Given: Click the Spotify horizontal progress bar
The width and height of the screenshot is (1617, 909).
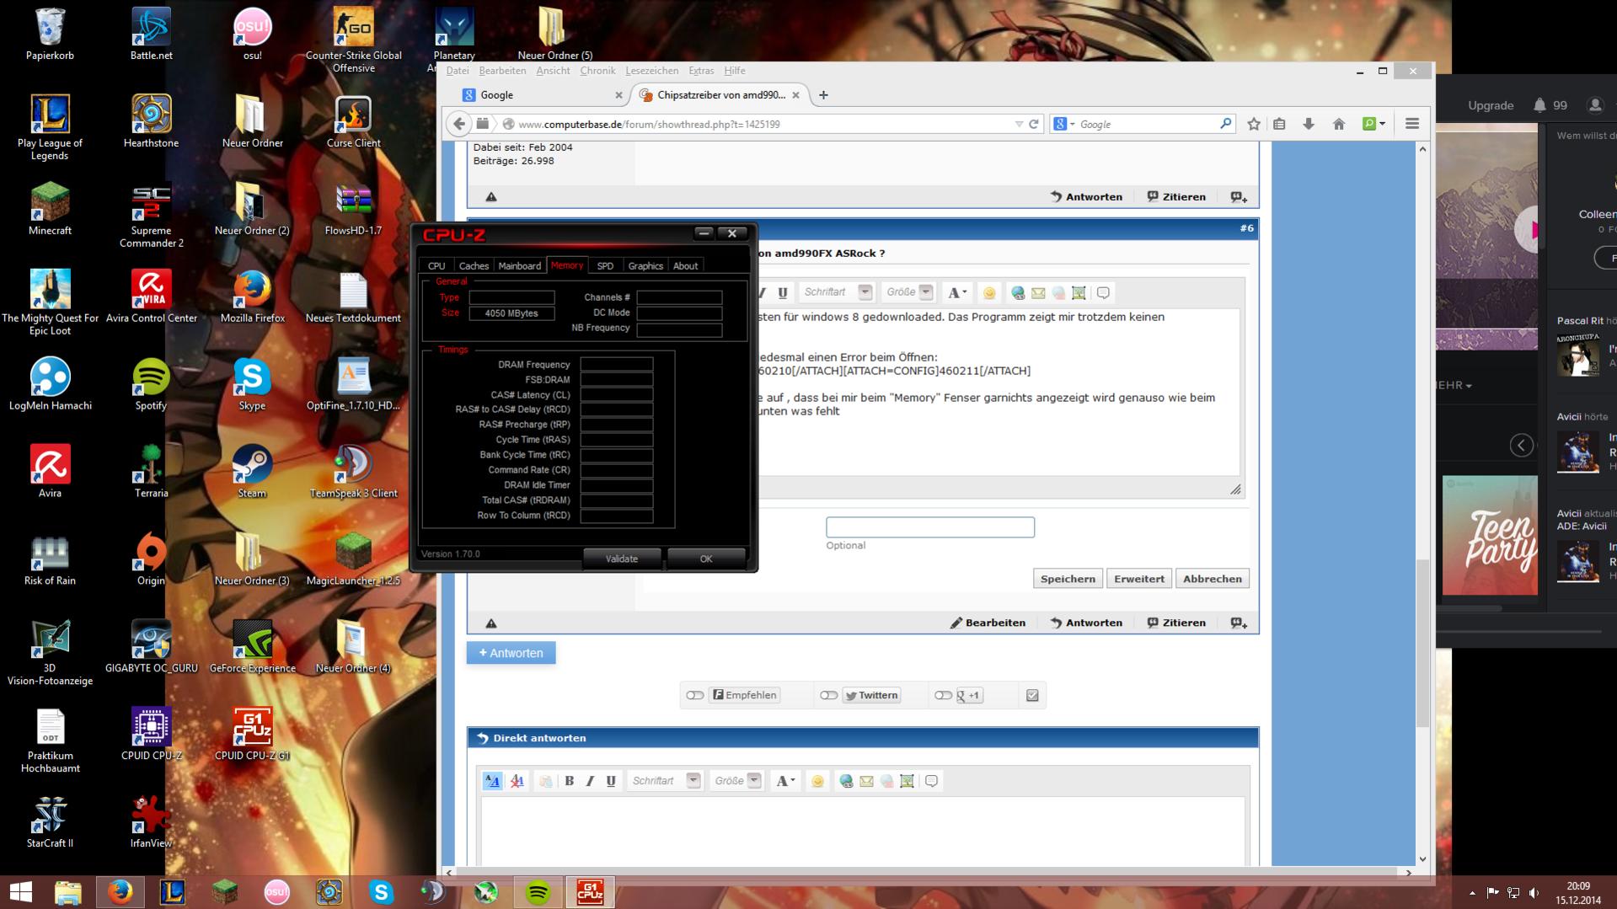Looking at the screenshot, I should [1518, 631].
